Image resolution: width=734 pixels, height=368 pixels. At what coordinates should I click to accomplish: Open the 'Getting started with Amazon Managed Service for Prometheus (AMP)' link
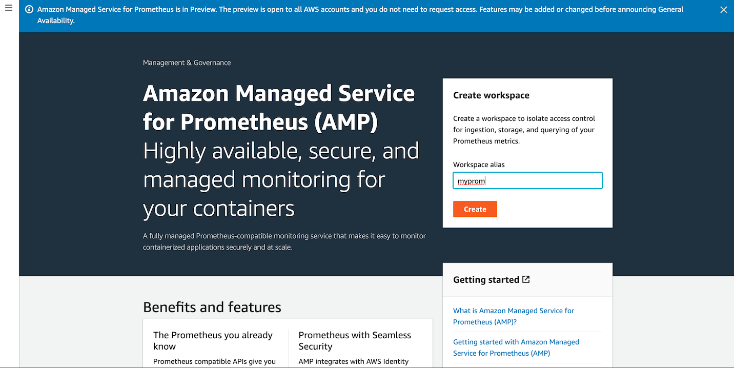point(516,347)
